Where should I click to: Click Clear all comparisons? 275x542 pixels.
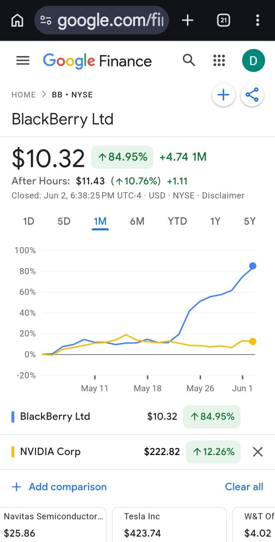(244, 487)
